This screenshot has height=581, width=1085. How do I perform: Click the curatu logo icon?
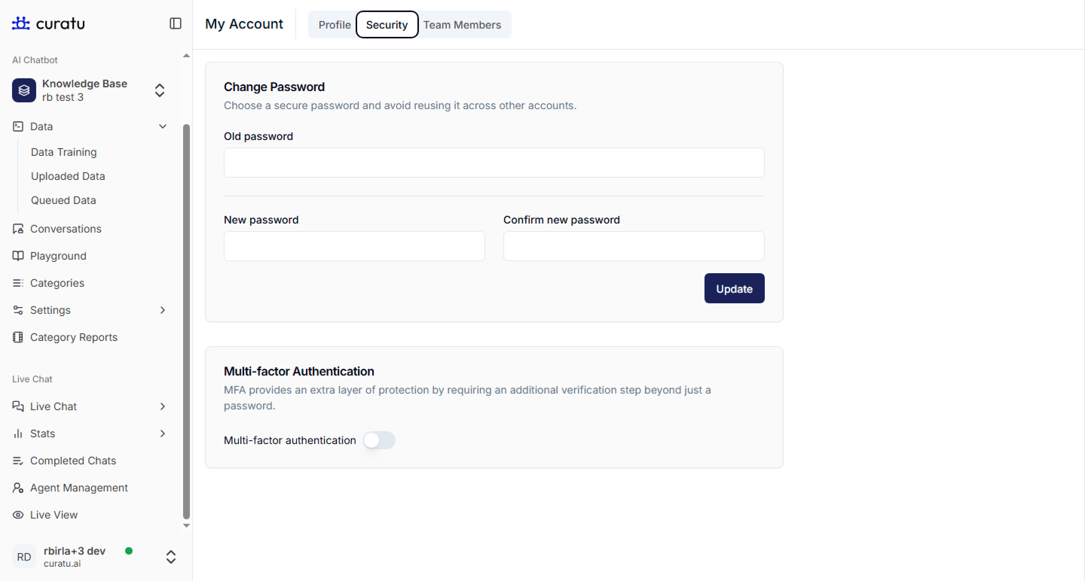point(21,24)
